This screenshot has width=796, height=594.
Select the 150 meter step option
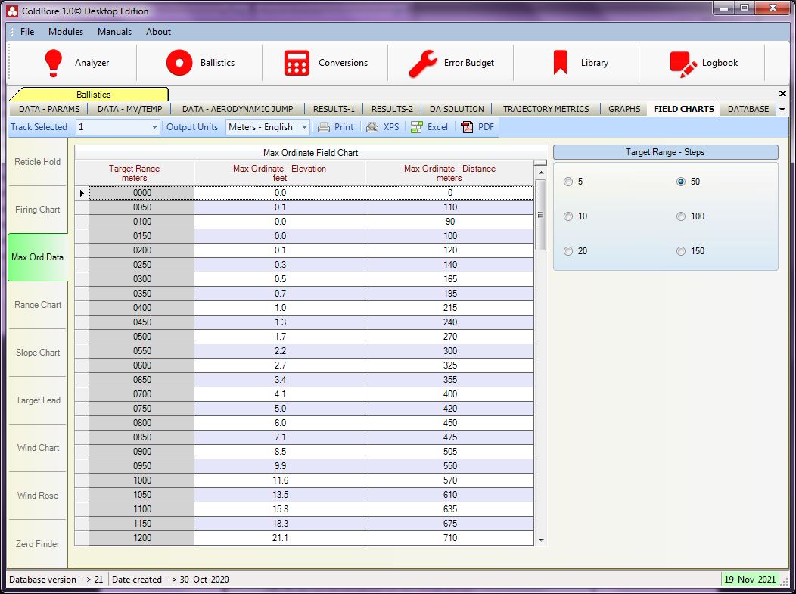(681, 251)
